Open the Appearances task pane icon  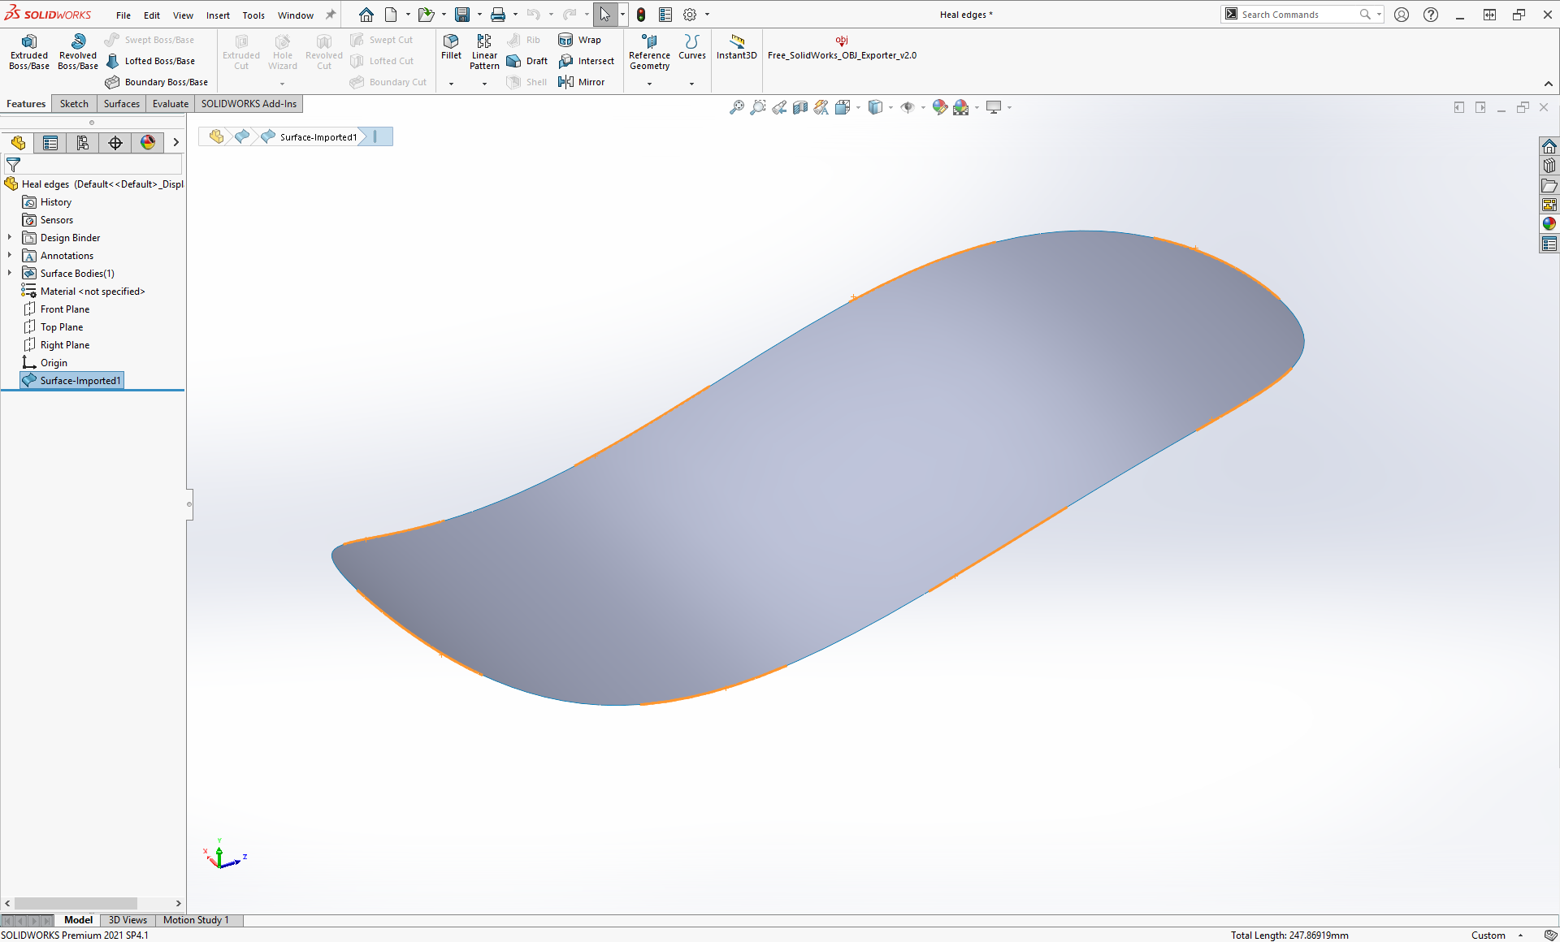pyautogui.click(x=1549, y=224)
